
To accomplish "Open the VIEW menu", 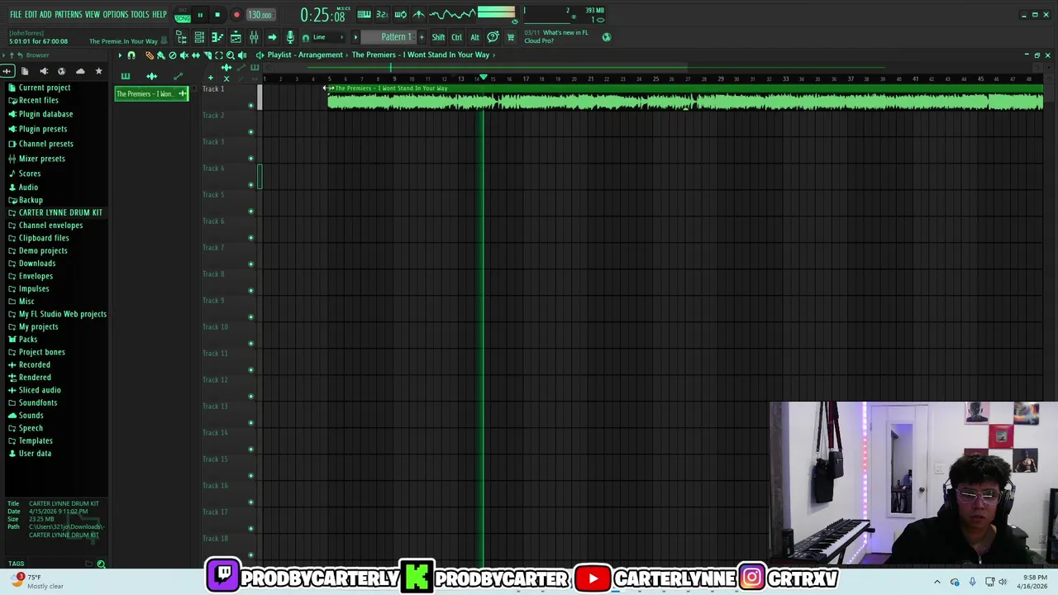I will click(93, 15).
